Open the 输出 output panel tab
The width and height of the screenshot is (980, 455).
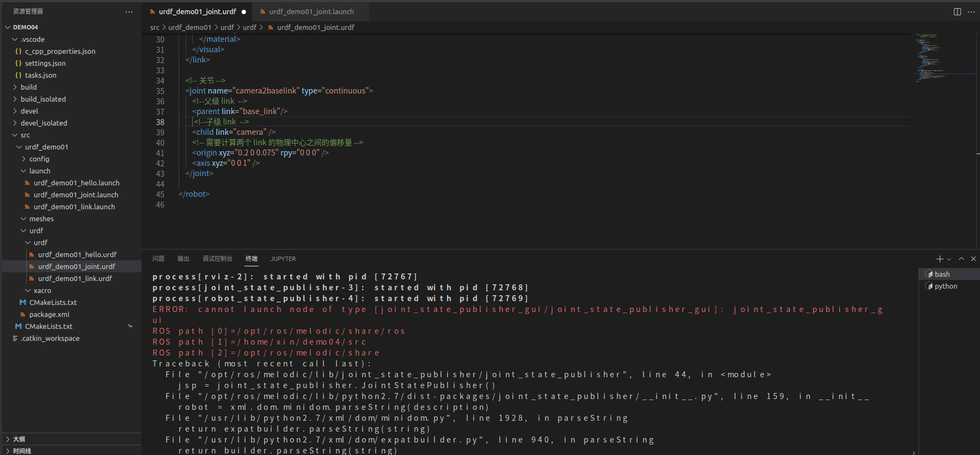click(x=183, y=259)
